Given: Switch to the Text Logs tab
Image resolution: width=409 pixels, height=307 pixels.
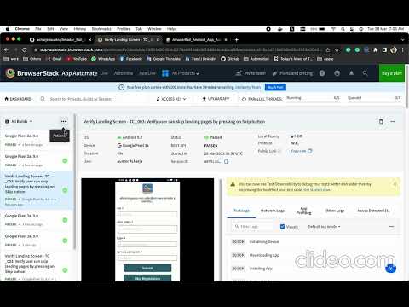Looking at the screenshot, I should pos(241,211).
